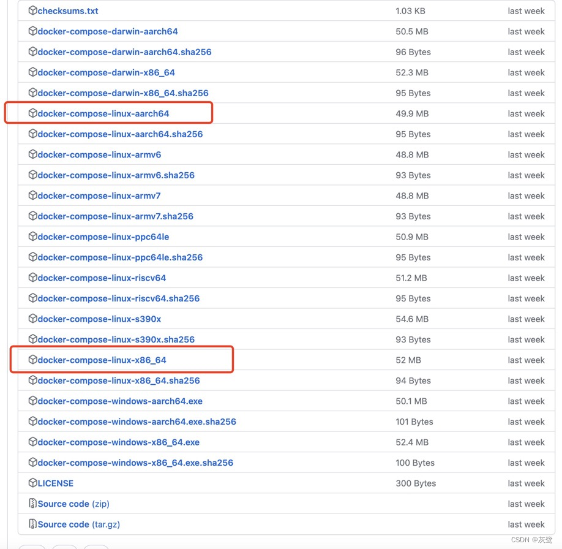Image resolution: width=562 pixels, height=549 pixels.
Task: Click package icon beside LICENSE
Action: pos(32,483)
